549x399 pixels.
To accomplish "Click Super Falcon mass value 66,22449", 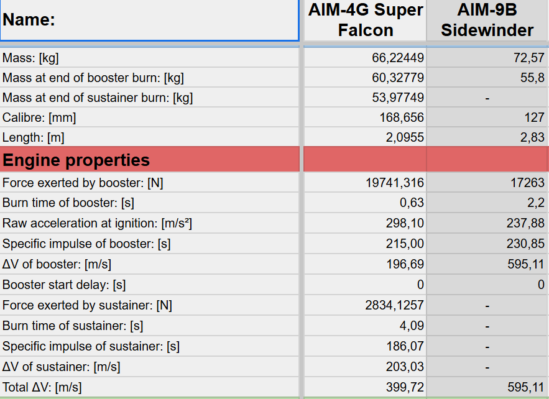I will (x=398, y=58).
